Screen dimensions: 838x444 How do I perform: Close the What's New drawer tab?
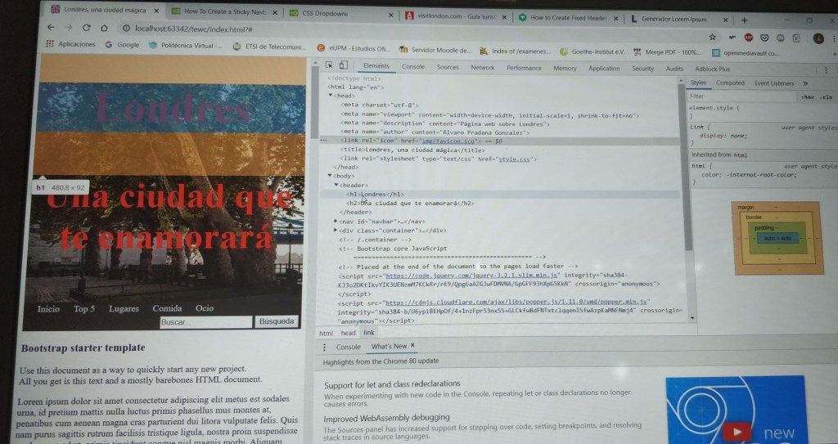click(412, 347)
